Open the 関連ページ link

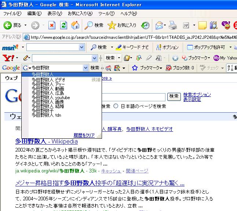[137, 171]
